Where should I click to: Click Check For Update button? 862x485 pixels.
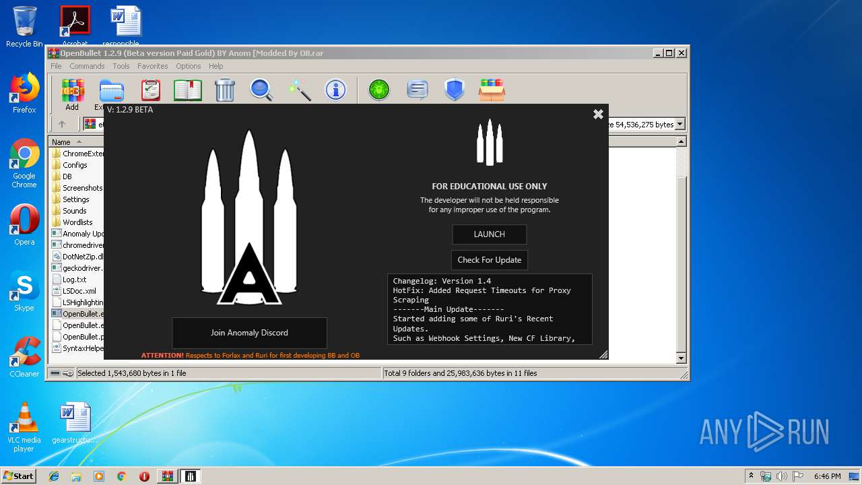click(489, 260)
